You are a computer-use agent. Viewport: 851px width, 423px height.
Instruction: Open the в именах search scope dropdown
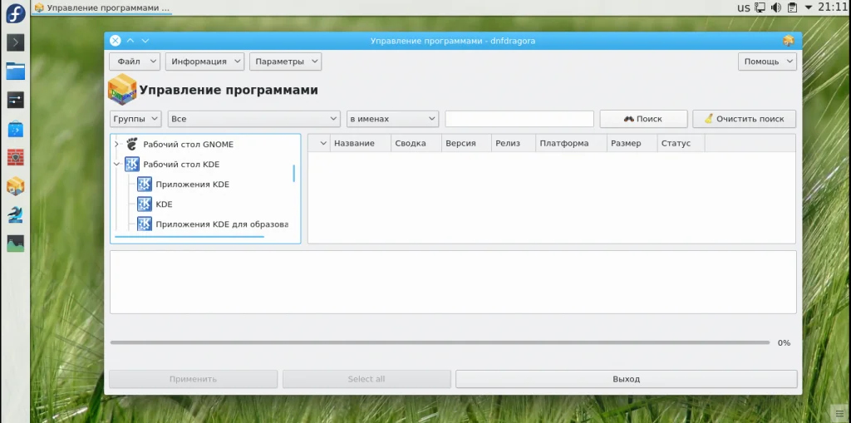(393, 119)
